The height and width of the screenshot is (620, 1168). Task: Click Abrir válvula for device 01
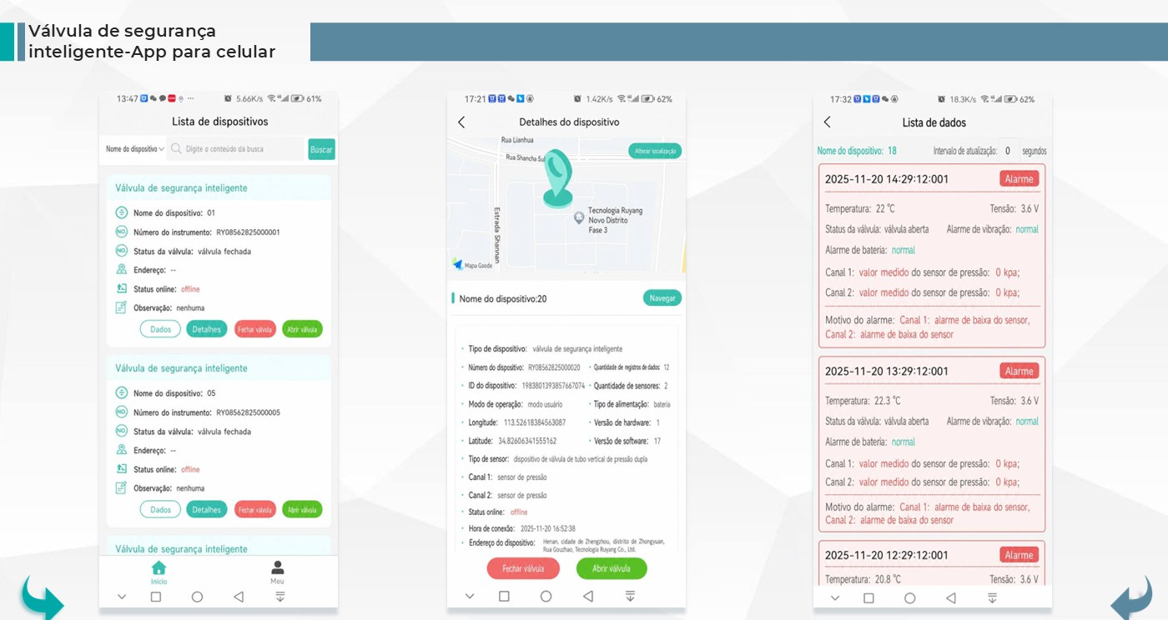coord(302,329)
